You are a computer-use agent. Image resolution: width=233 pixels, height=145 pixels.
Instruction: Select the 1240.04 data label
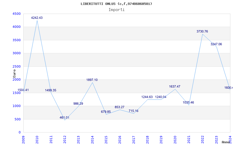click(x=161, y=97)
